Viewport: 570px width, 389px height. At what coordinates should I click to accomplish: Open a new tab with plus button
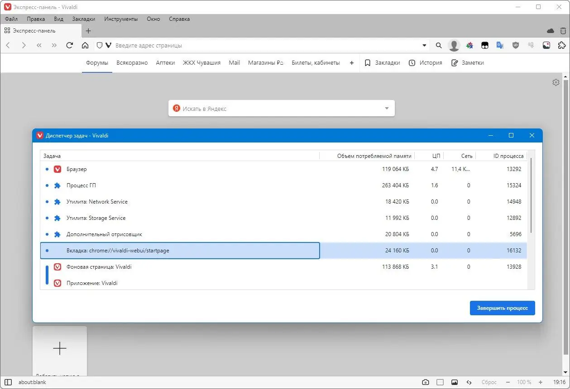[88, 31]
